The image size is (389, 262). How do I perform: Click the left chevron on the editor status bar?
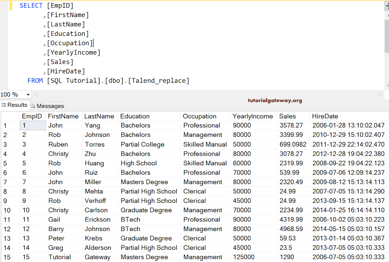[x=36, y=94]
